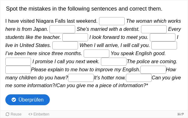Click blank after 'students like the teacher'

coord(75,37)
